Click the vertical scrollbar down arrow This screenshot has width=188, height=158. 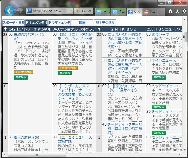184,150
